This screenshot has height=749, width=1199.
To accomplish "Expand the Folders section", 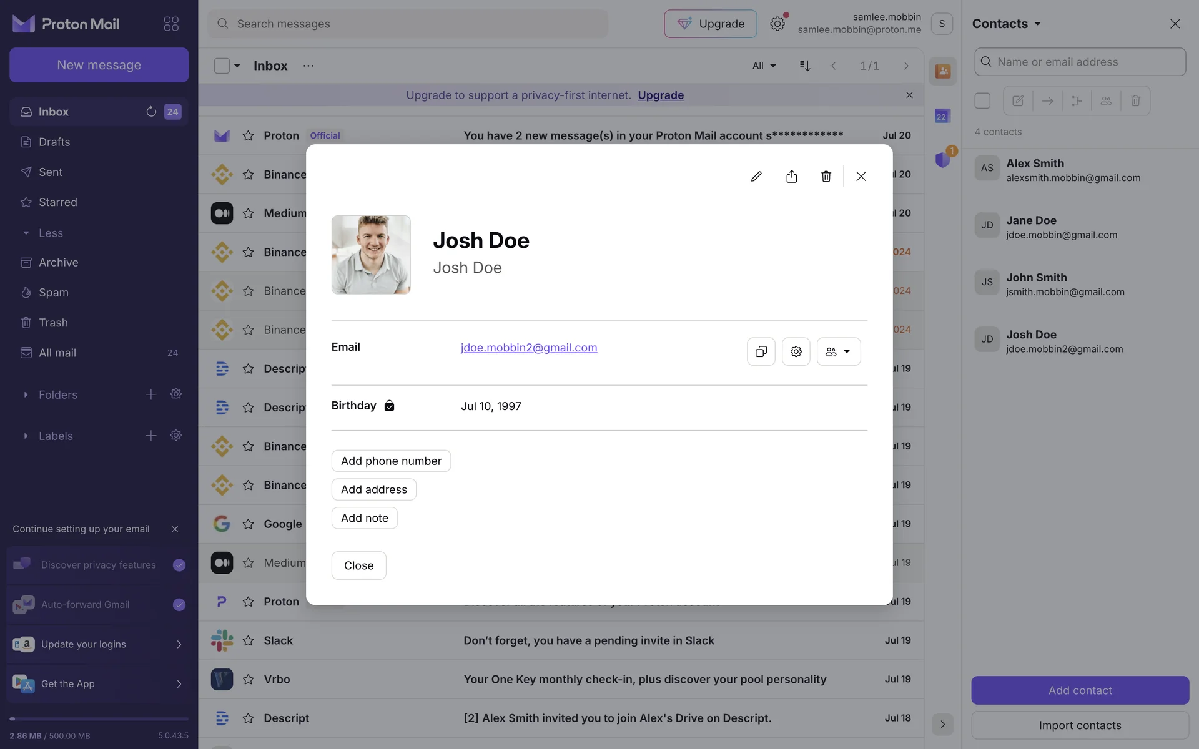I will click(x=26, y=394).
